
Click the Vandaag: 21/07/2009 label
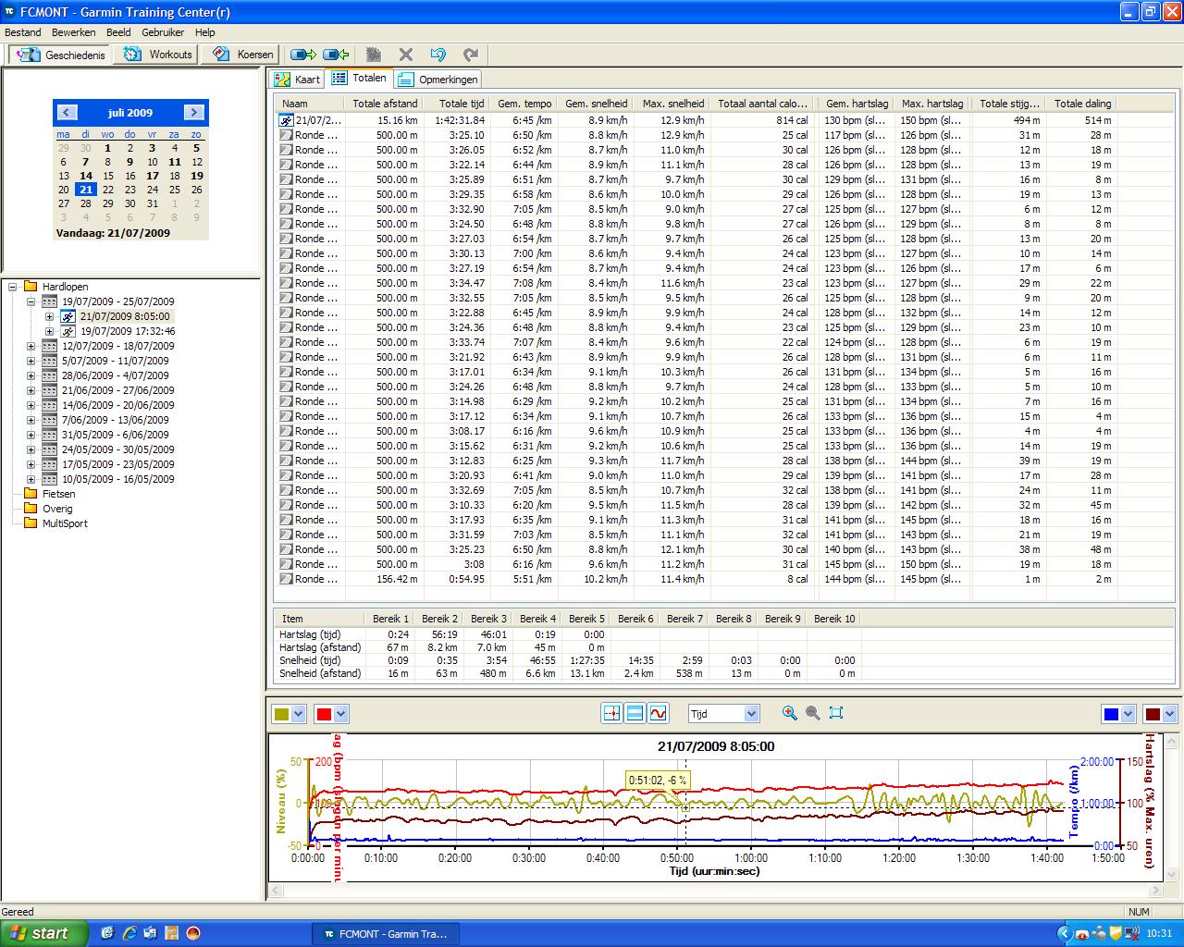tap(113, 233)
